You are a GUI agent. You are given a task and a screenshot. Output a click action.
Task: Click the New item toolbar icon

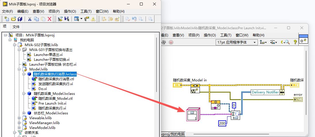[7, 19]
